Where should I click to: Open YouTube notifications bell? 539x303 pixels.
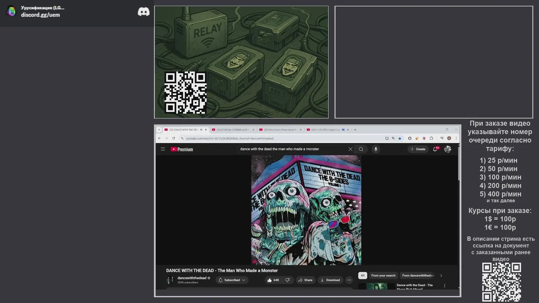[x=435, y=149]
